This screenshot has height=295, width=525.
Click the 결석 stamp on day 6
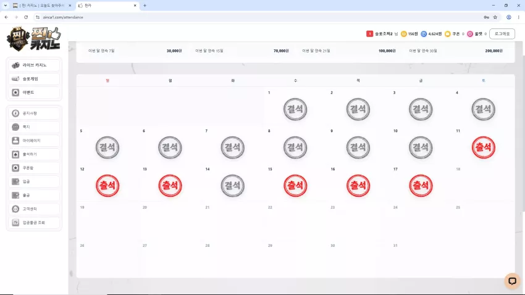click(170, 147)
